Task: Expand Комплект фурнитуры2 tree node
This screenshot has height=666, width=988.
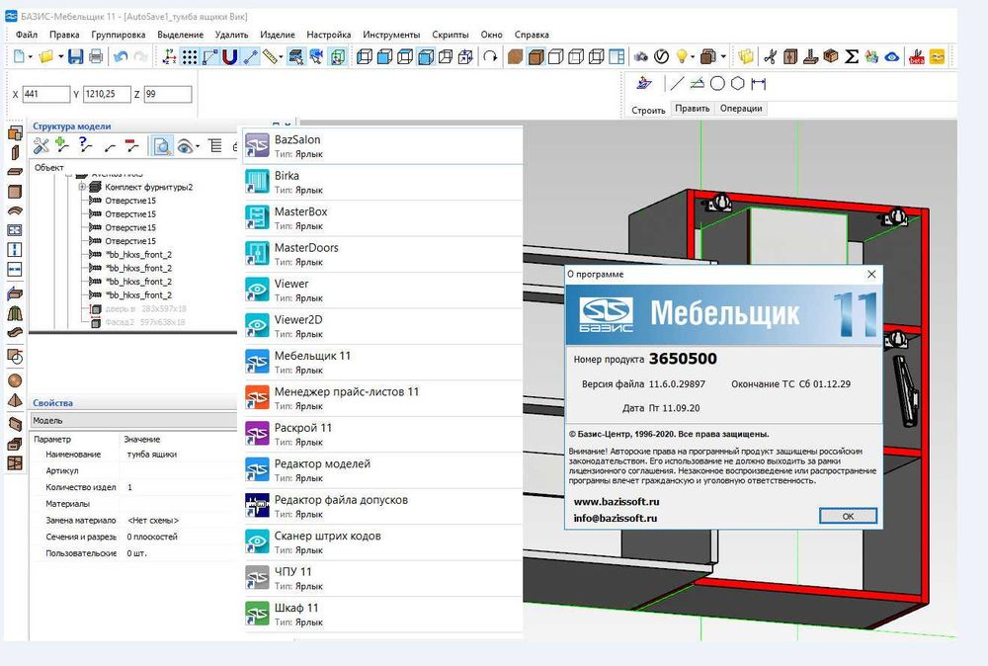Action: coord(82,187)
